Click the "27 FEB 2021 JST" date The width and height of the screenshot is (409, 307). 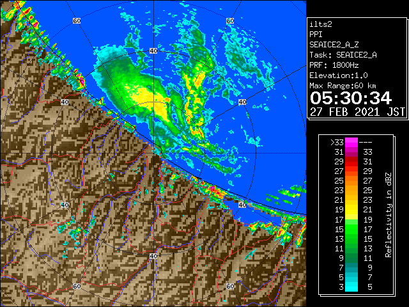coord(357,112)
